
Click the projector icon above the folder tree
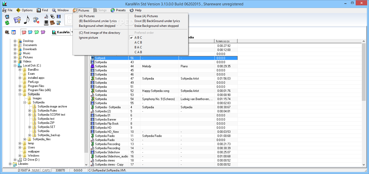[7, 32]
